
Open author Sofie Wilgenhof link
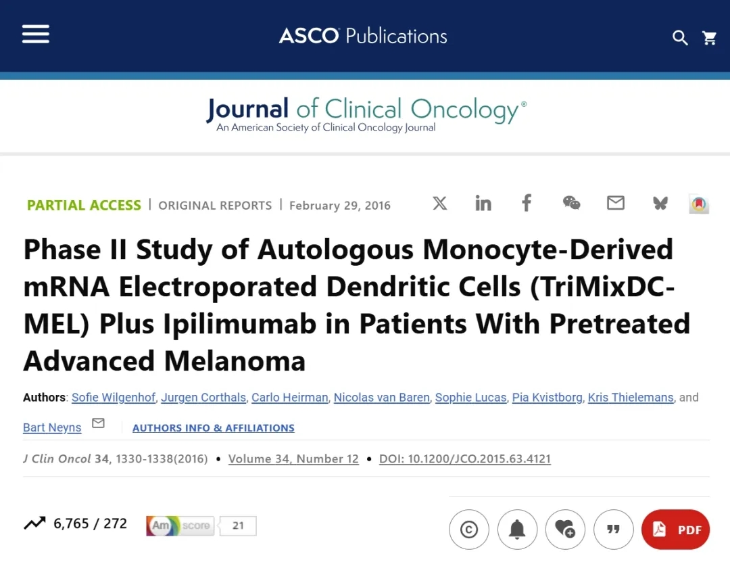(114, 398)
